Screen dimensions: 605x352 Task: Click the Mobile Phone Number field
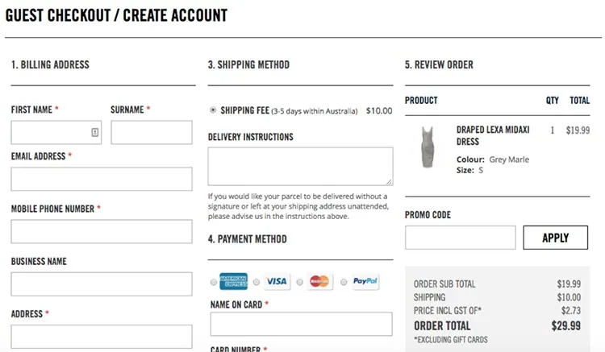102,231
